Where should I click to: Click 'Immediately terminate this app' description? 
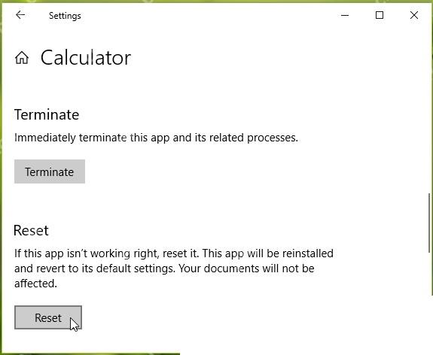coord(157,138)
